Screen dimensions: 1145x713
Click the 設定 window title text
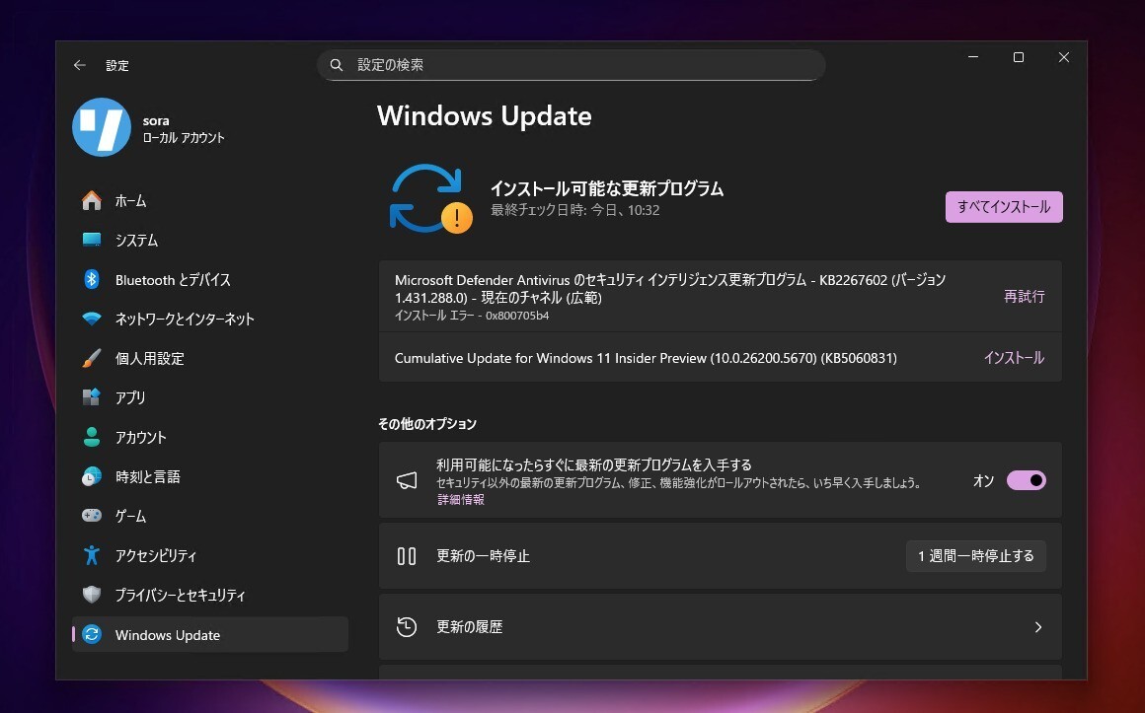click(x=116, y=65)
